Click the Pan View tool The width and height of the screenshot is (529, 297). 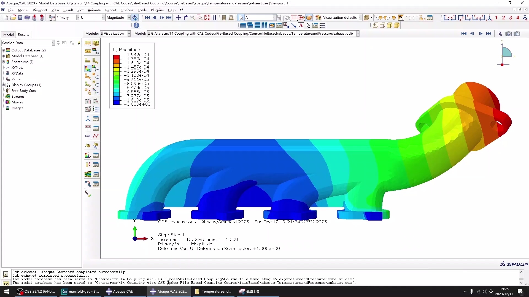pos(179,18)
